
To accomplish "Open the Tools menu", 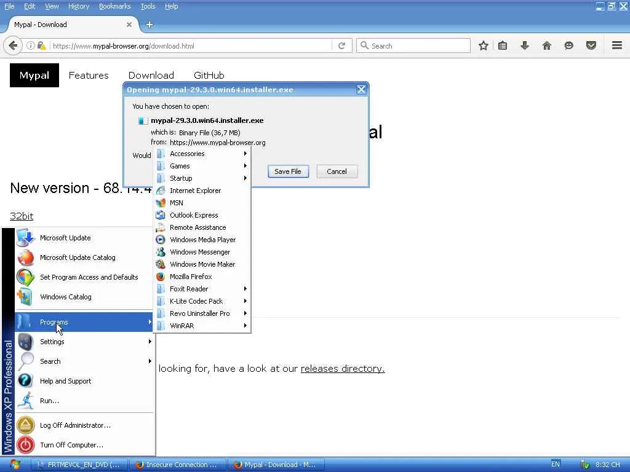I will coord(148,6).
